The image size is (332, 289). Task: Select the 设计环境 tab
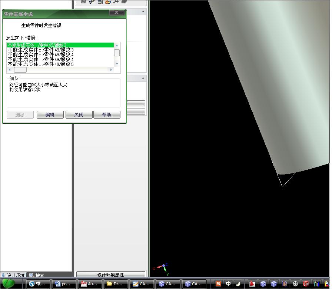click(x=13, y=275)
